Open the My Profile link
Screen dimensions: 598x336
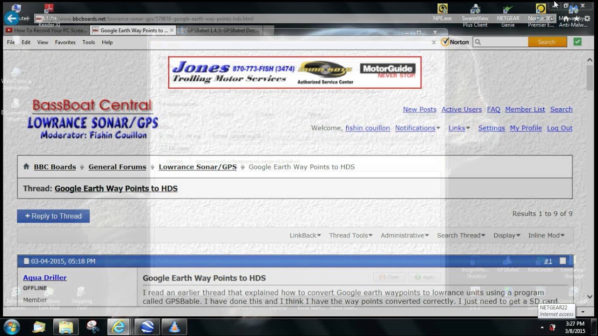[x=526, y=128]
